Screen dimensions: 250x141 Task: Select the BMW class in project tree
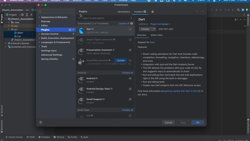[x=19, y=33]
